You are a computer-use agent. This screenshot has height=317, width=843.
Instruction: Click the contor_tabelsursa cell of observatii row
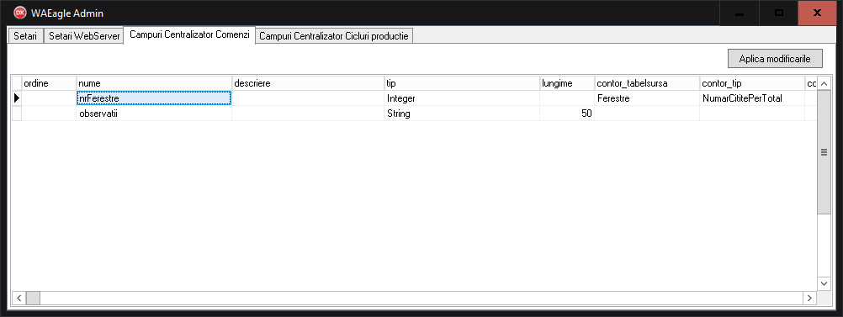coord(647,114)
